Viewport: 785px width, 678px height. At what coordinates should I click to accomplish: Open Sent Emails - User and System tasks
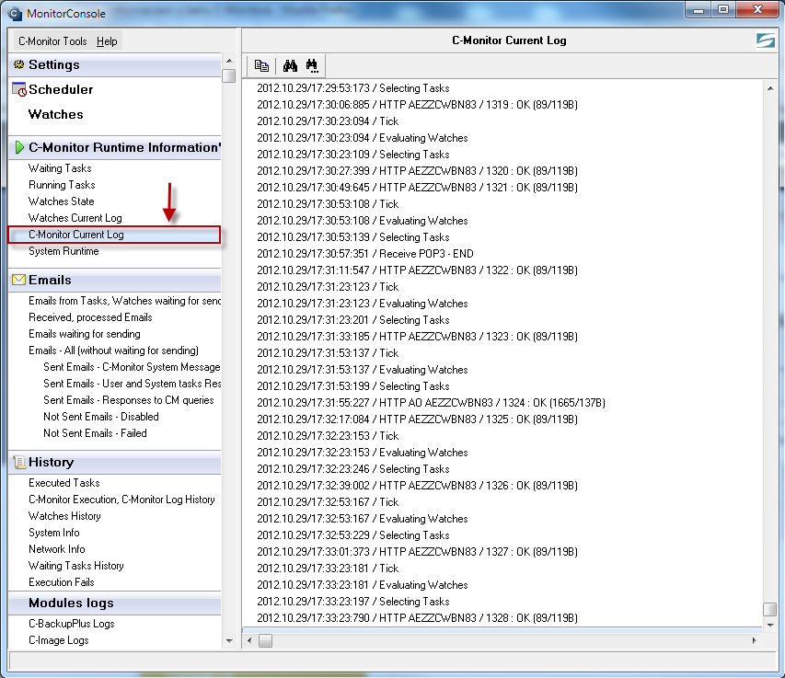pos(133,384)
